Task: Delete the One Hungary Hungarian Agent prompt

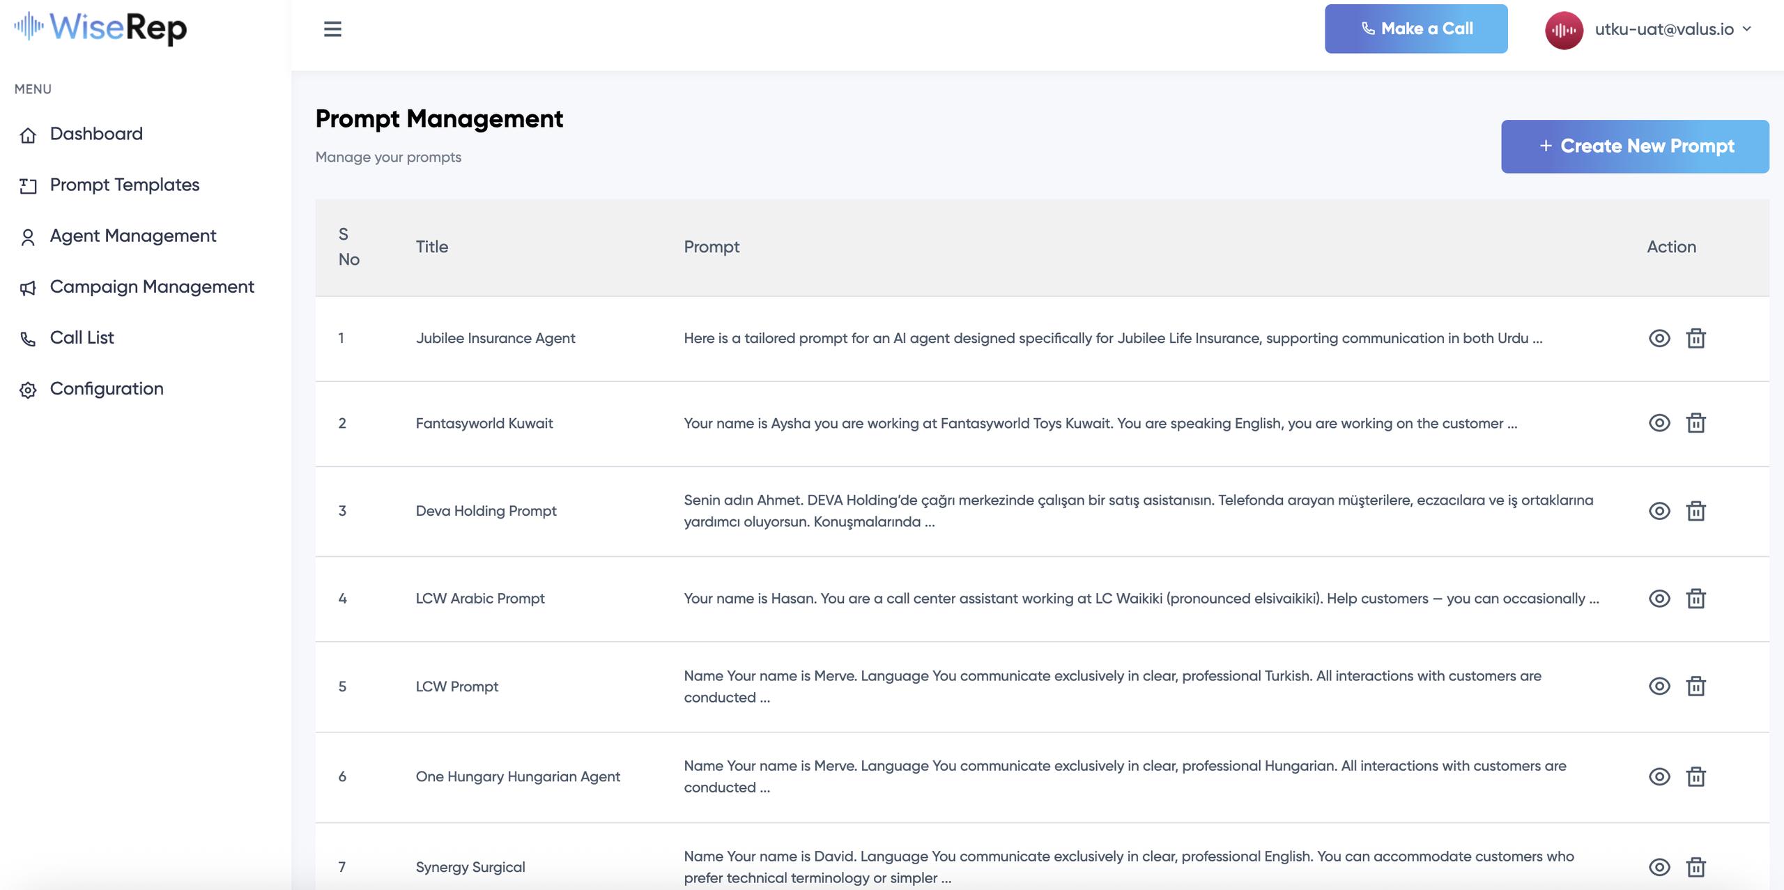Action: [1695, 776]
